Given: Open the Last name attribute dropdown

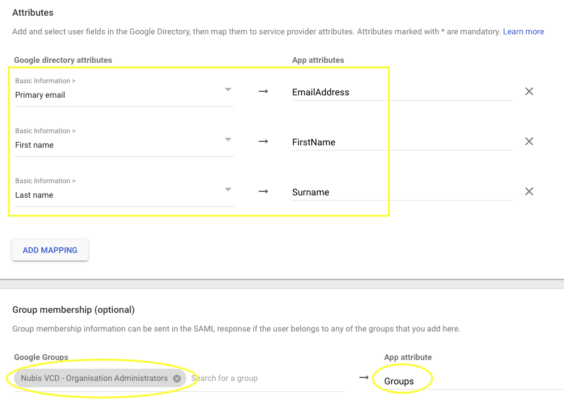Looking at the screenshot, I should tap(228, 190).
